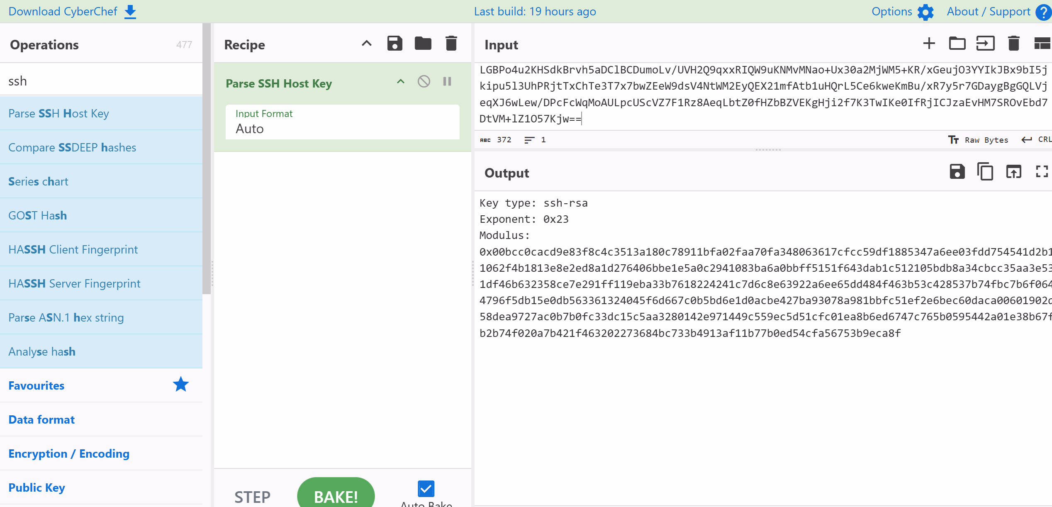
Task: Reset pane layout icon in Input header
Action: [x=1042, y=44]
